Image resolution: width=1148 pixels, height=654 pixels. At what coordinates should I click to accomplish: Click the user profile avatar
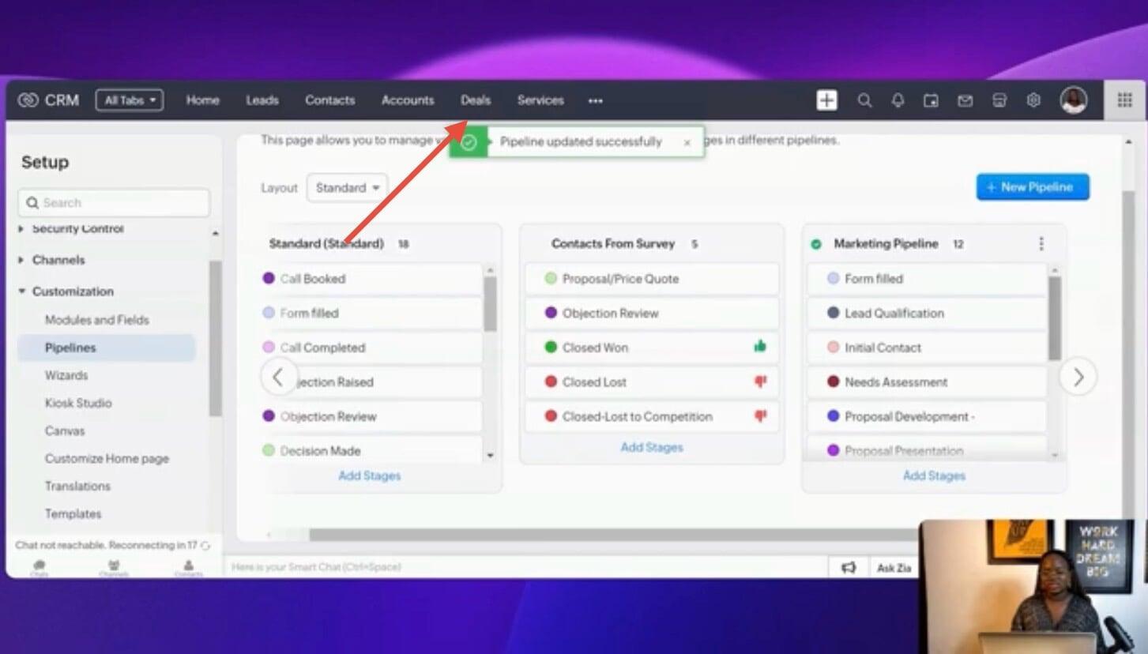click(x=1074, y=100)
